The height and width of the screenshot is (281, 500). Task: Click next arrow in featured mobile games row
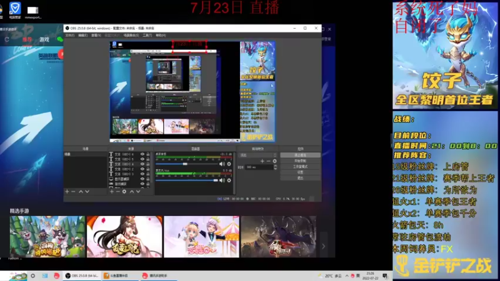[323, 246]
